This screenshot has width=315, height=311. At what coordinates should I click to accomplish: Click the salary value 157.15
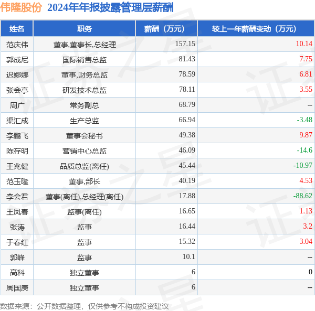pyautogui.click(x=185, y=44)
